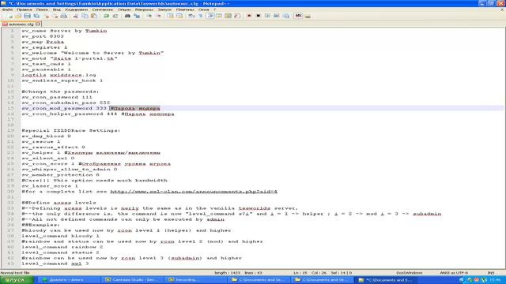Save the recorded macro icon
This screenshot has width=506, height=284.
click(x=286, y=16)
